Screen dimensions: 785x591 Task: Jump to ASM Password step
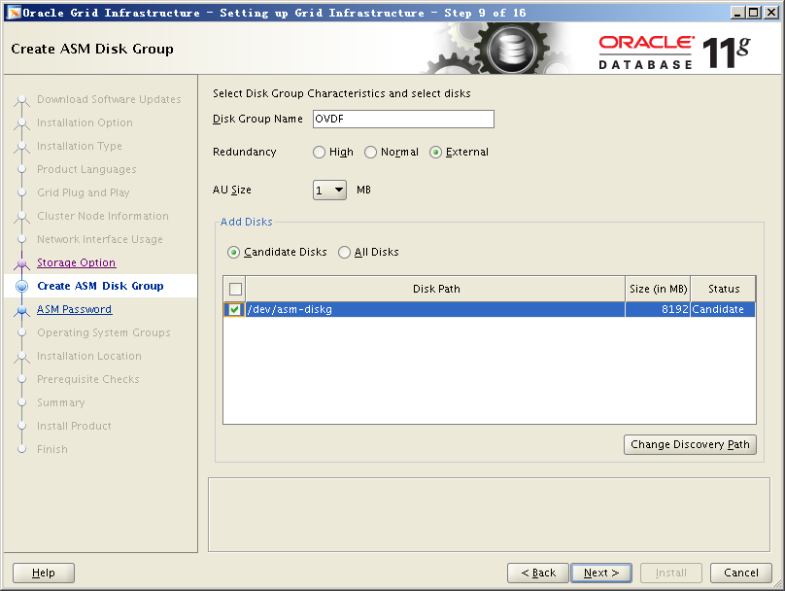coord(74,310)
